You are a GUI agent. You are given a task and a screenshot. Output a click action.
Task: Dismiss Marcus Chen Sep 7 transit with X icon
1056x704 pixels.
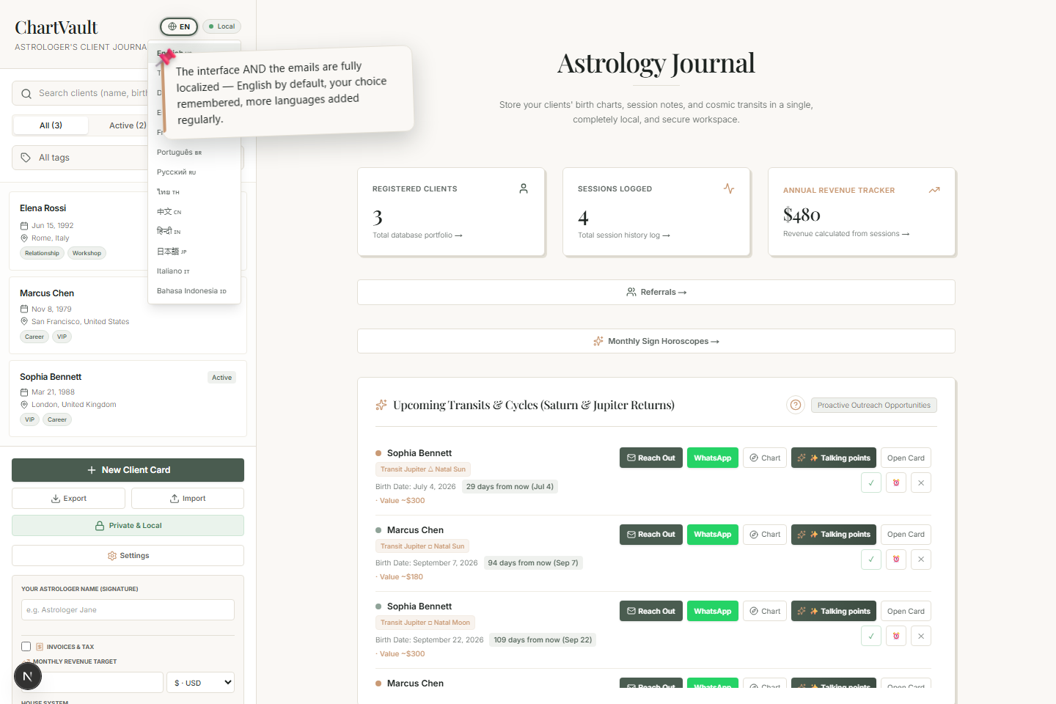[x=921, y=559]
